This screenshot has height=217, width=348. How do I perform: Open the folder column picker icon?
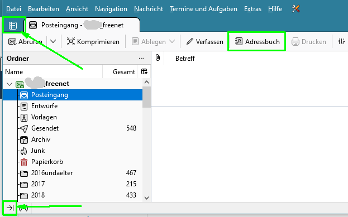pos(144,71)
